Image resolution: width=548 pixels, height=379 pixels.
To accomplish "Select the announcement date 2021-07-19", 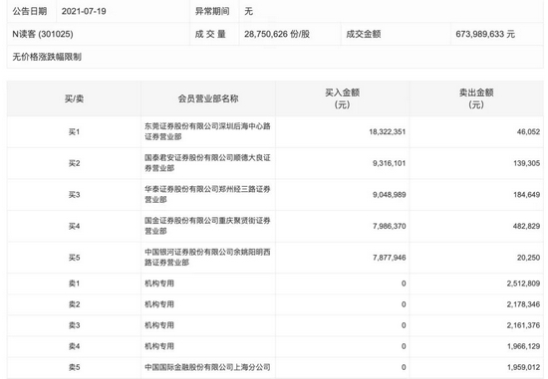I will (84, 12).
